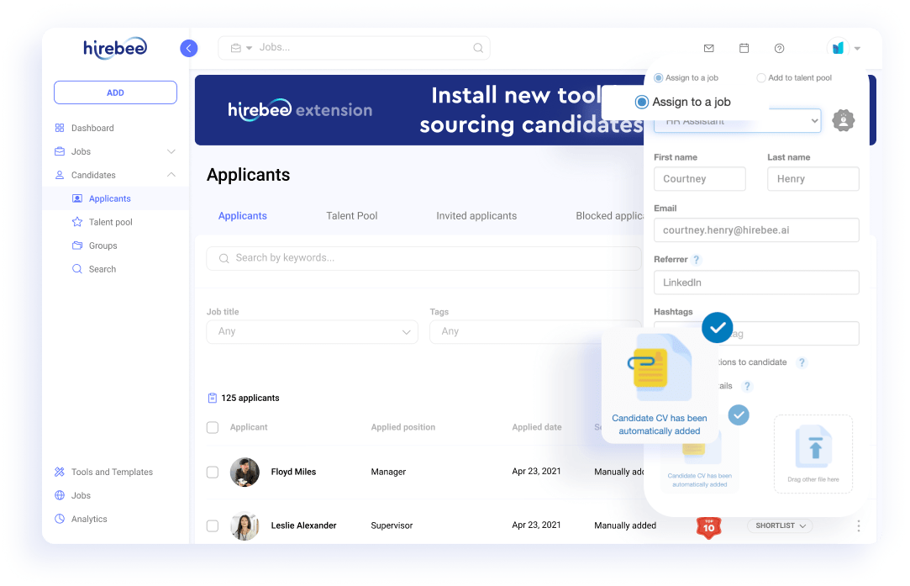Click the globe icon beside Jobs
910x586 pixels.
[x=59, y=495]
